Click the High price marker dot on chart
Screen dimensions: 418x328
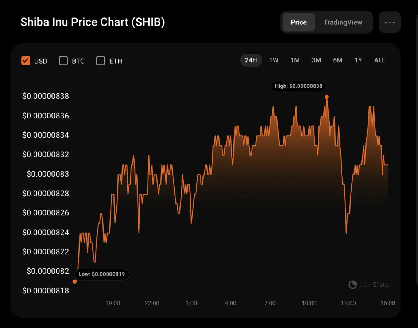coord(326,97)
